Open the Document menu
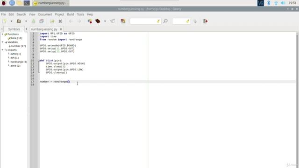299x168 pixels. coord(45,14)
